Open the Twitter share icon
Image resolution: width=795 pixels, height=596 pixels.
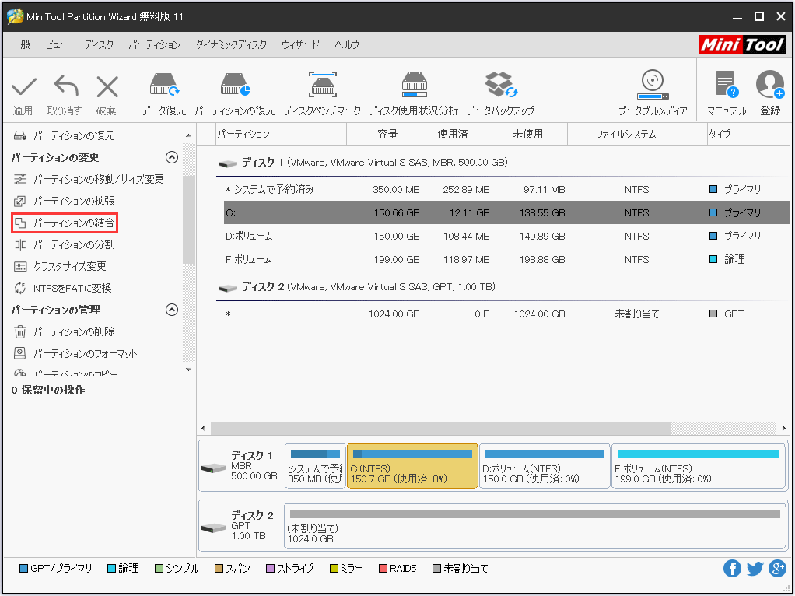[755, 569]
